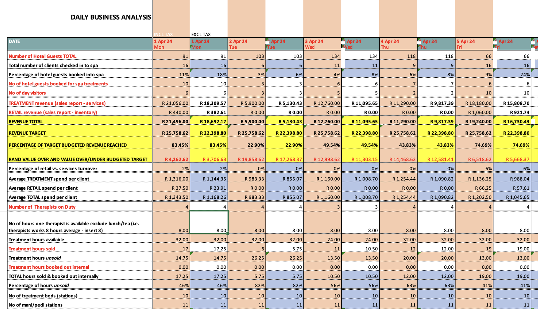Viewport: 541px width, 309px height.
Task: Select the INCL TAX label cell
Action: [x=163, y=35]
